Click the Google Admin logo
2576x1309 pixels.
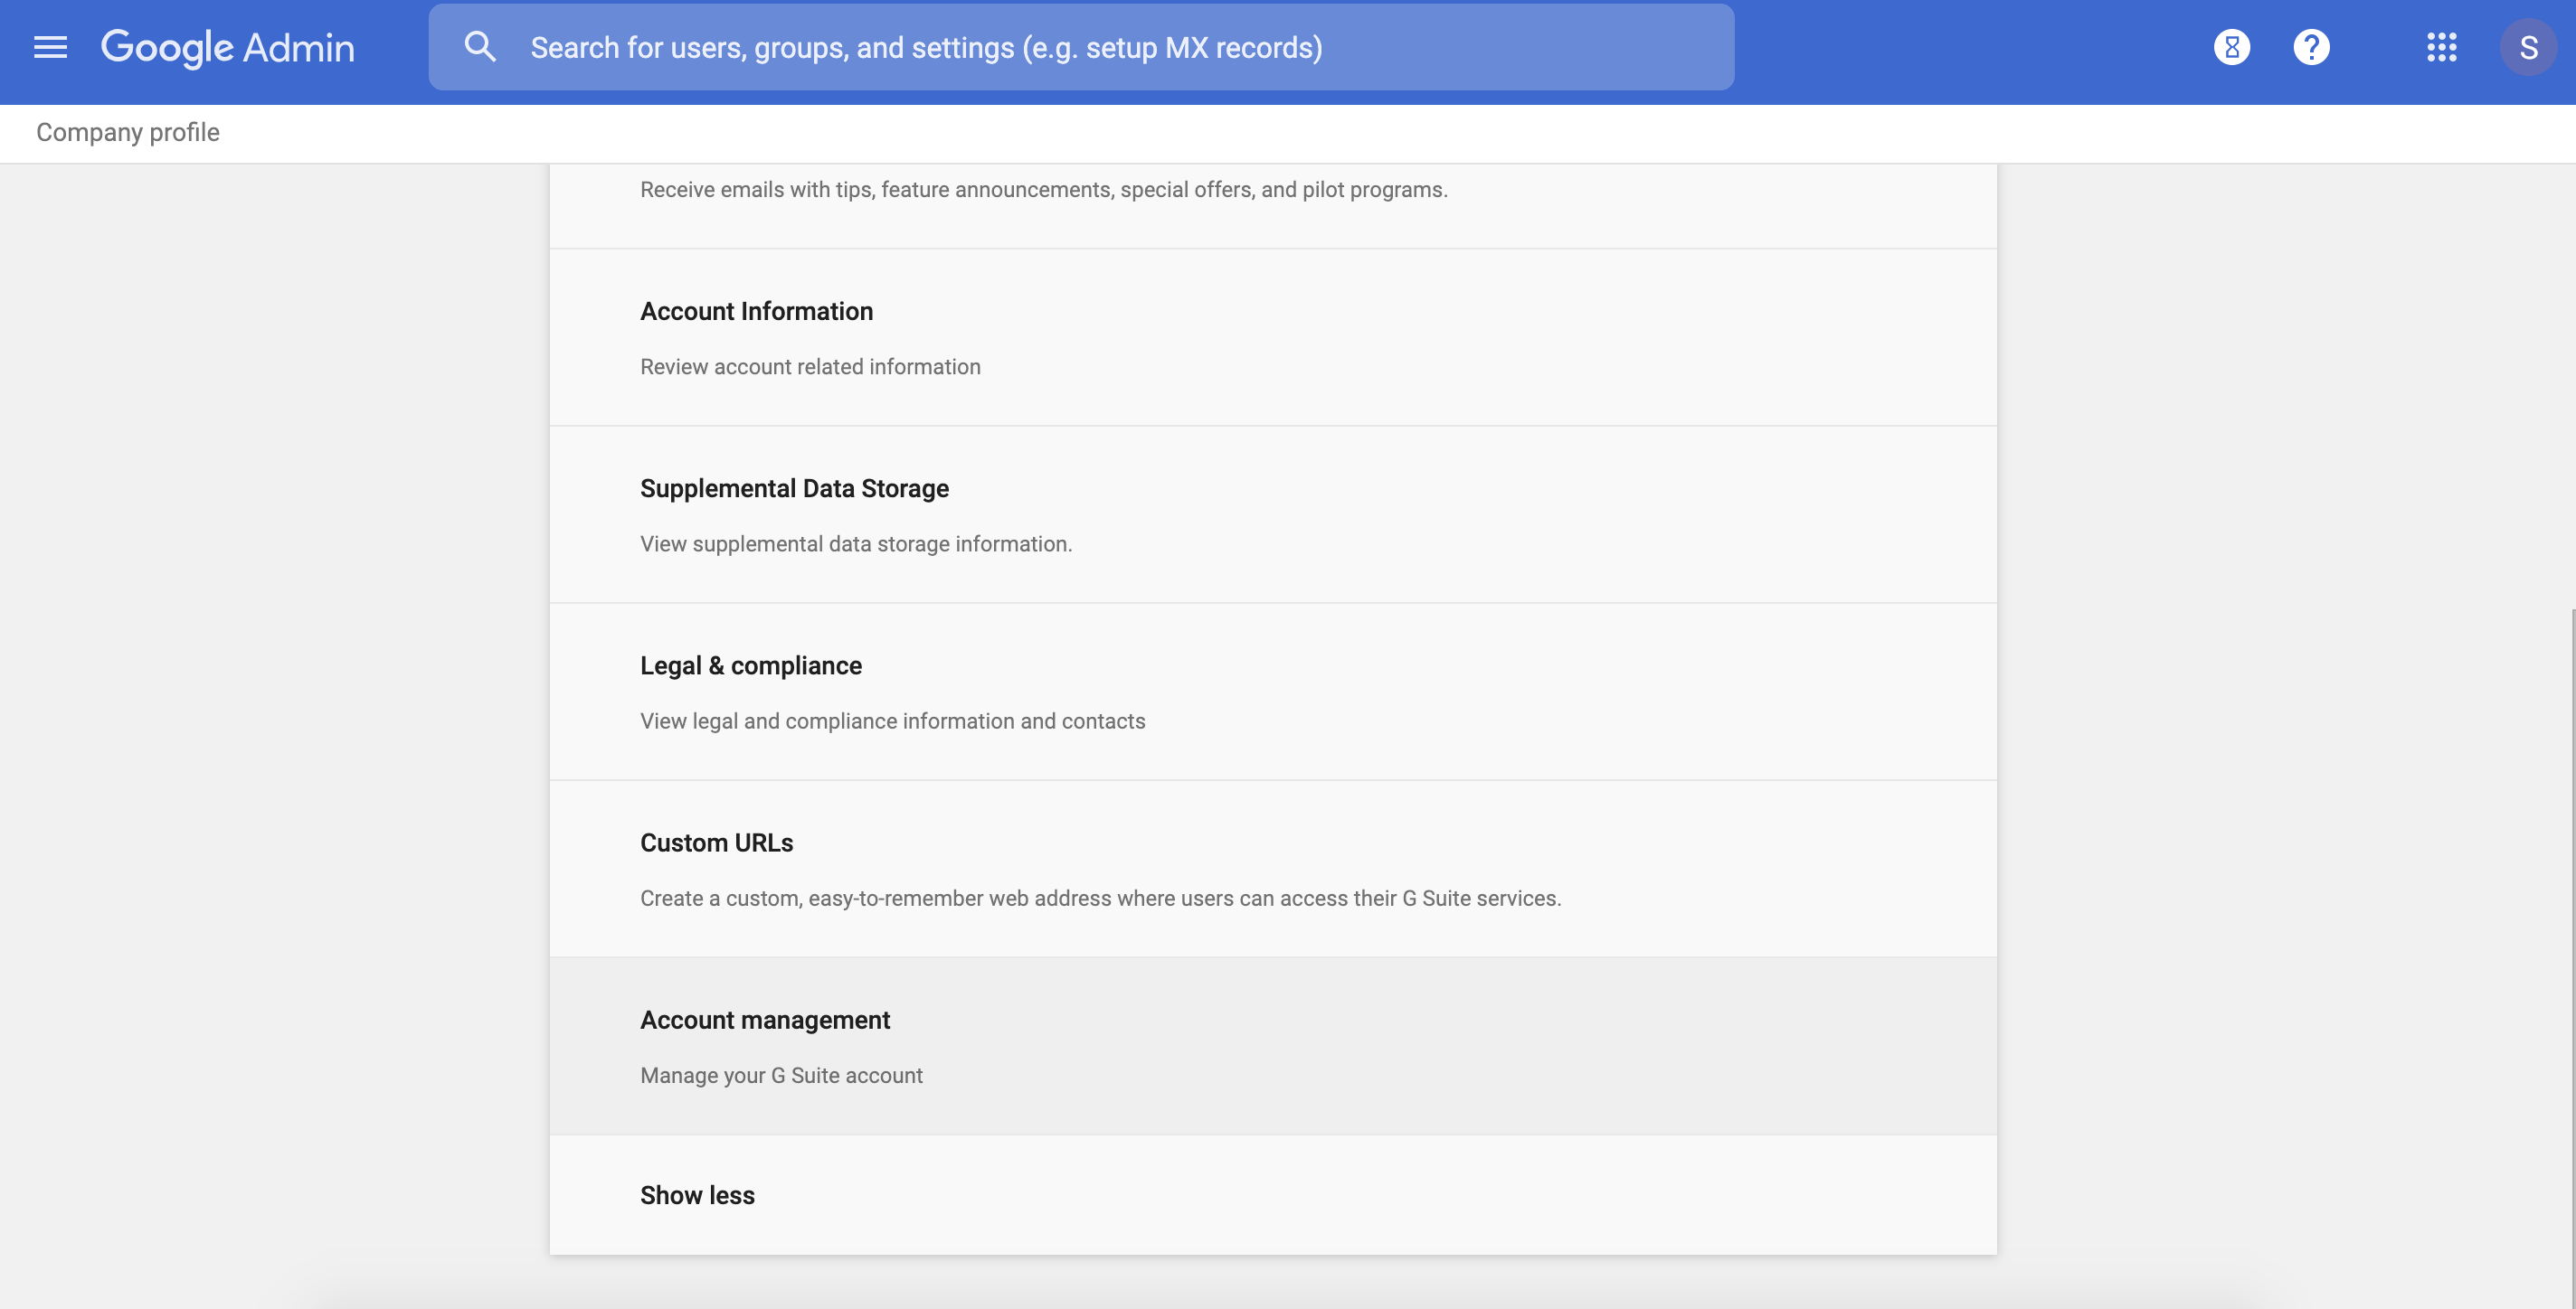pyautogui.click(x=228, y=48)
